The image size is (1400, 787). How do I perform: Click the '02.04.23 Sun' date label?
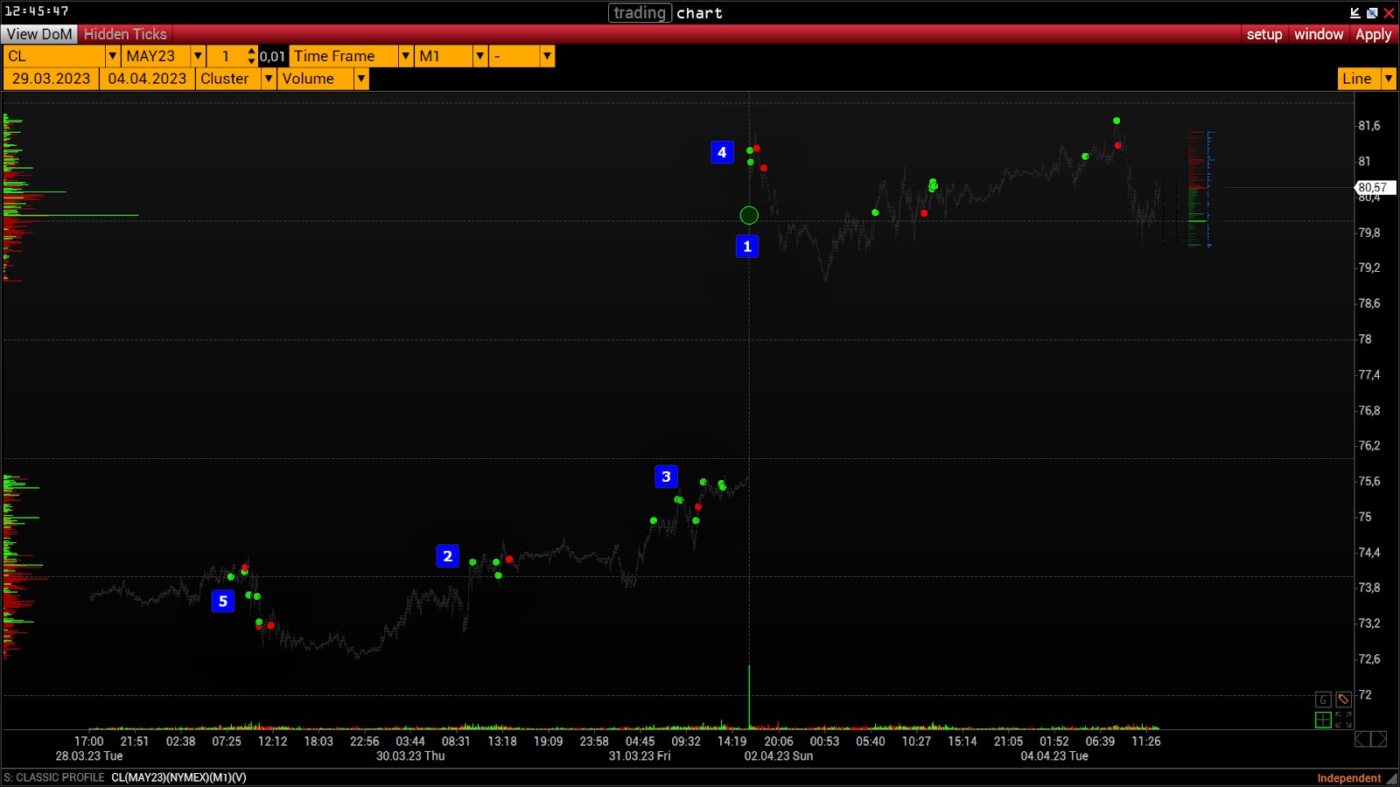point(779,756)
